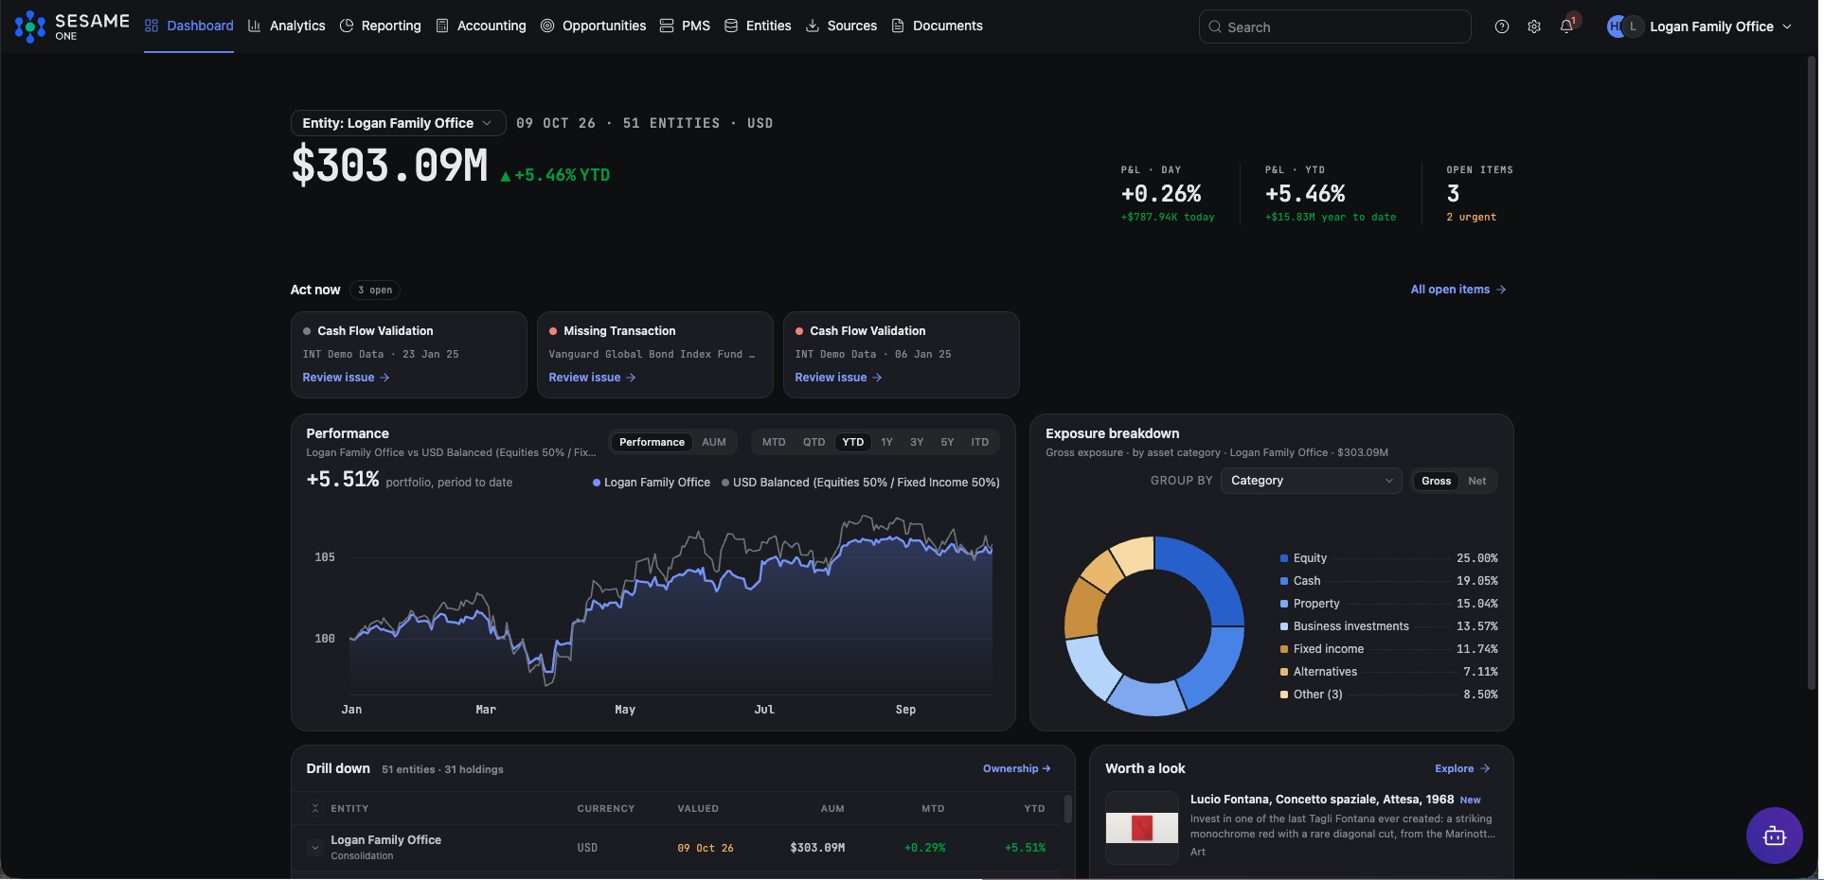This screenshot has width=1824, height=880.
Task: Select the QTD period
Action: point(814,442)
